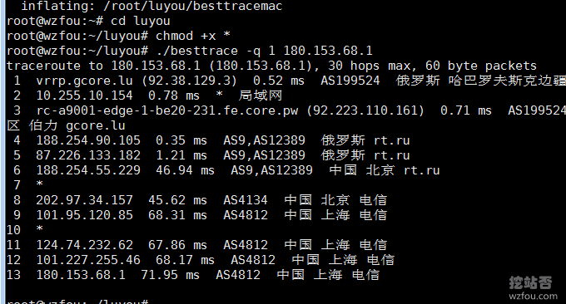Click the 67.86 ms latency value
Screen dimensions: 566x304
(177, 245)
